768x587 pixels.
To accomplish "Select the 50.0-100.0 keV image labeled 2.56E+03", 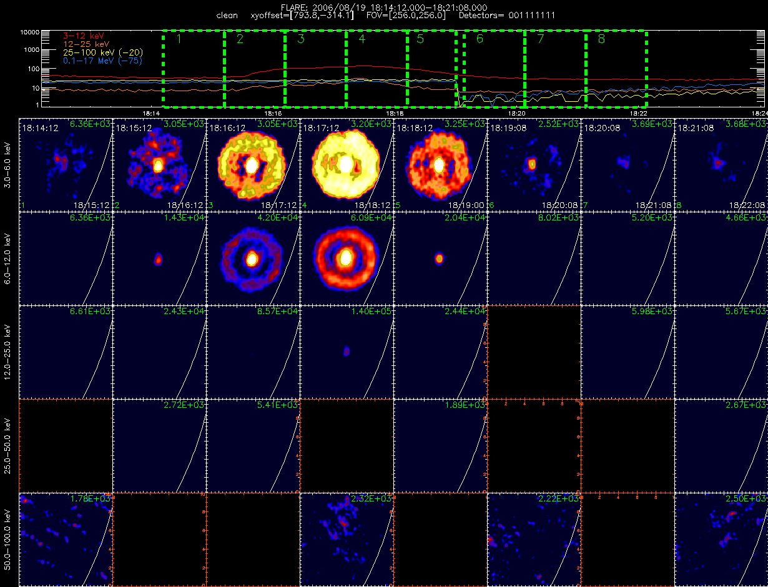I will [x=721, y=539].
